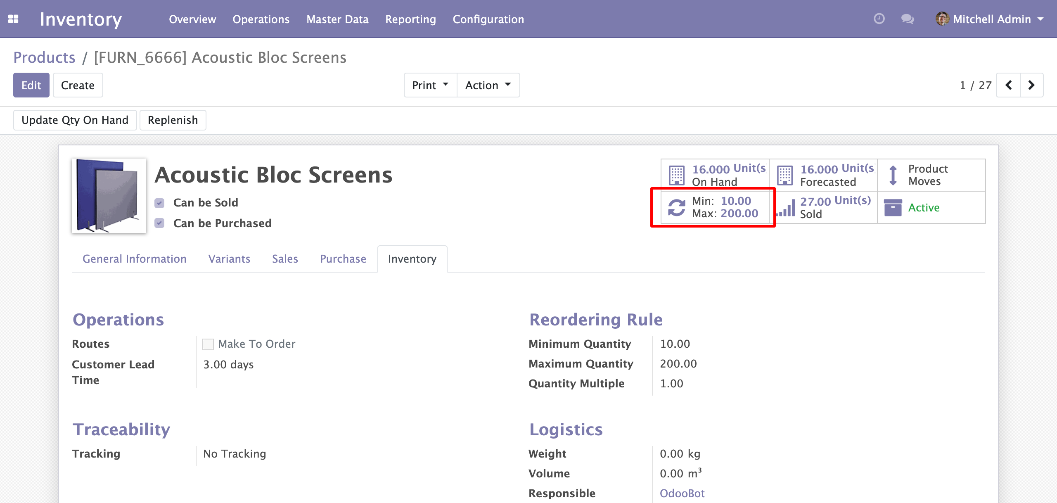The height and width of the screenshot is (503, 1057).
Task: Go to next product record arrow
Action: [x=1031, y=85]
